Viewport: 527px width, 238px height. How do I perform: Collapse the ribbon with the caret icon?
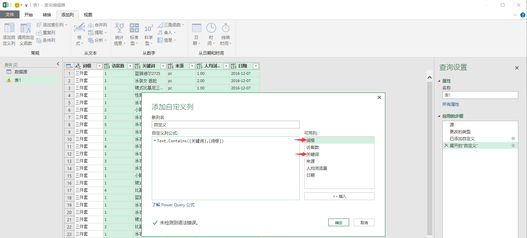(x=515, y=15)
